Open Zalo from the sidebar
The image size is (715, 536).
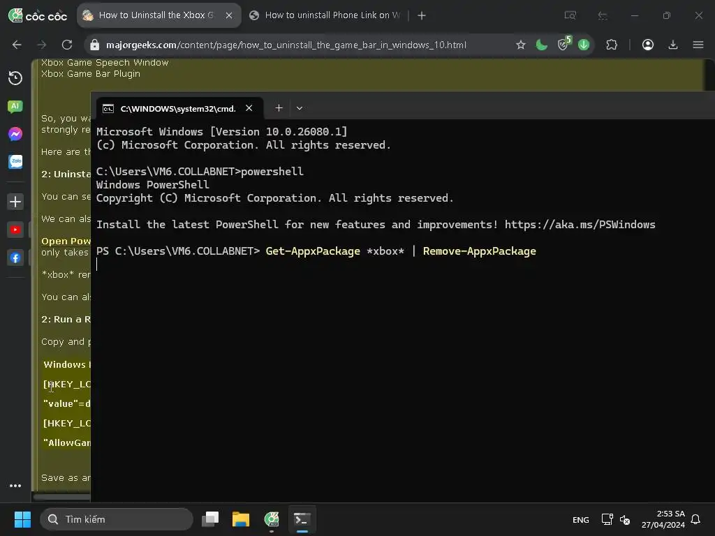pyautogui.click(x=15, y=162)
